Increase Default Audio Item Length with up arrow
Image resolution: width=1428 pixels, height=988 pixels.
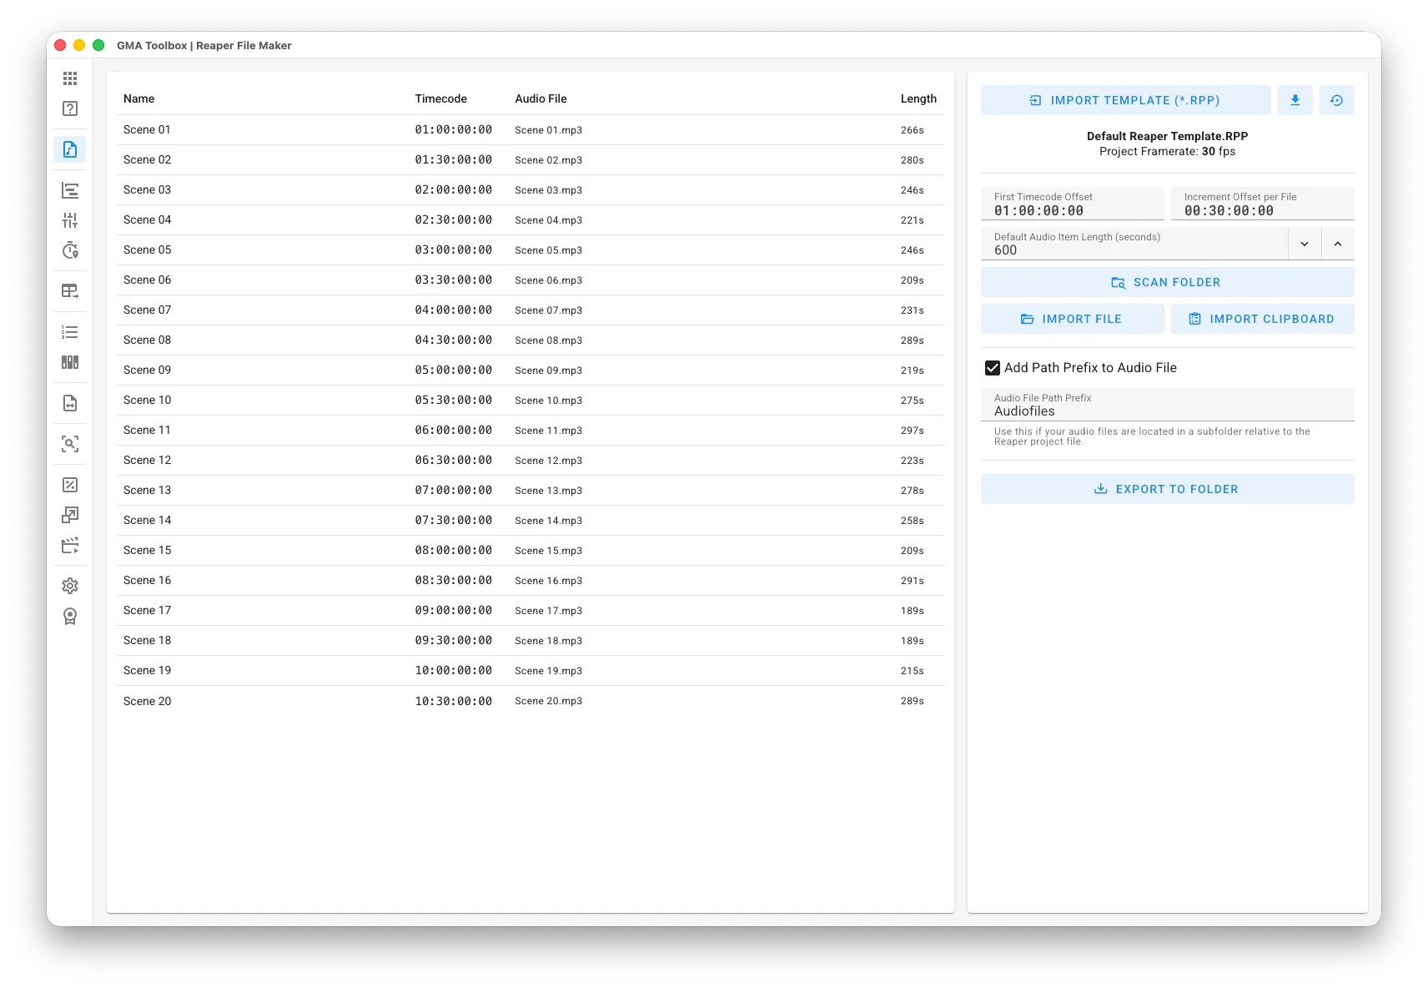(1338, 244)
